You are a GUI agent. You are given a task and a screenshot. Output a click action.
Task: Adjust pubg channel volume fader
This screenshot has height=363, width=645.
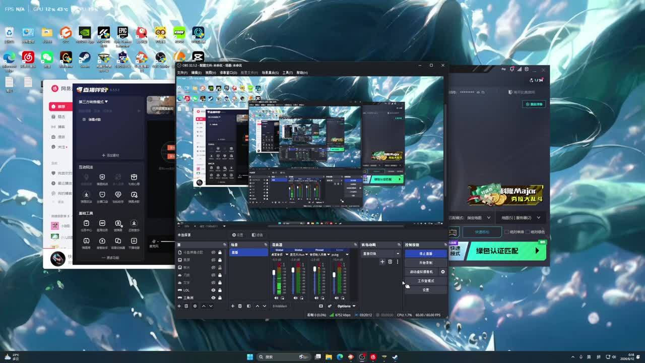[334, 275]
